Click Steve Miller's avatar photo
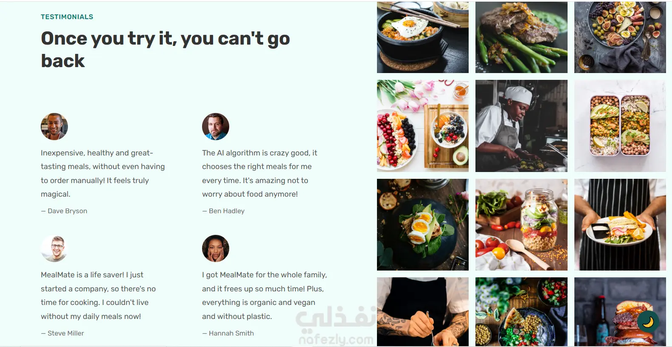672x347 pixels. click(54, 248)
